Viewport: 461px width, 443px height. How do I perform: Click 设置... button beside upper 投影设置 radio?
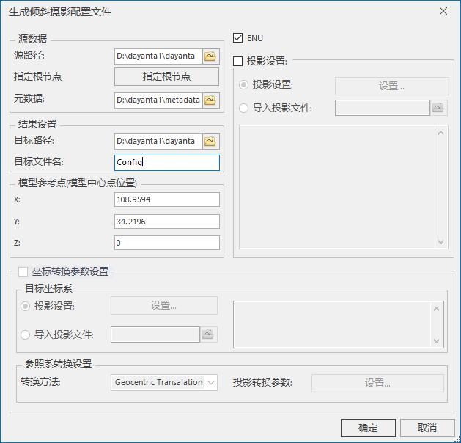(x=392, y=87)
